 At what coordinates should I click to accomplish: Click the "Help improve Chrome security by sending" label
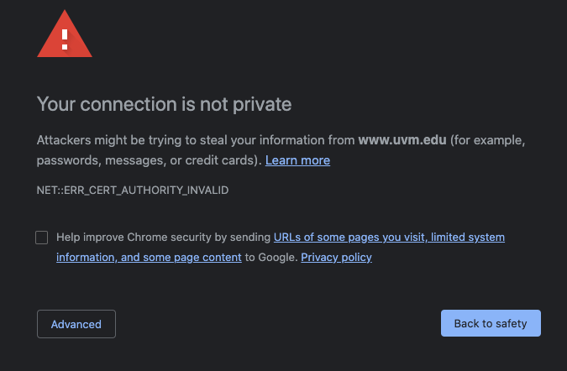click(x=164, y=238)
